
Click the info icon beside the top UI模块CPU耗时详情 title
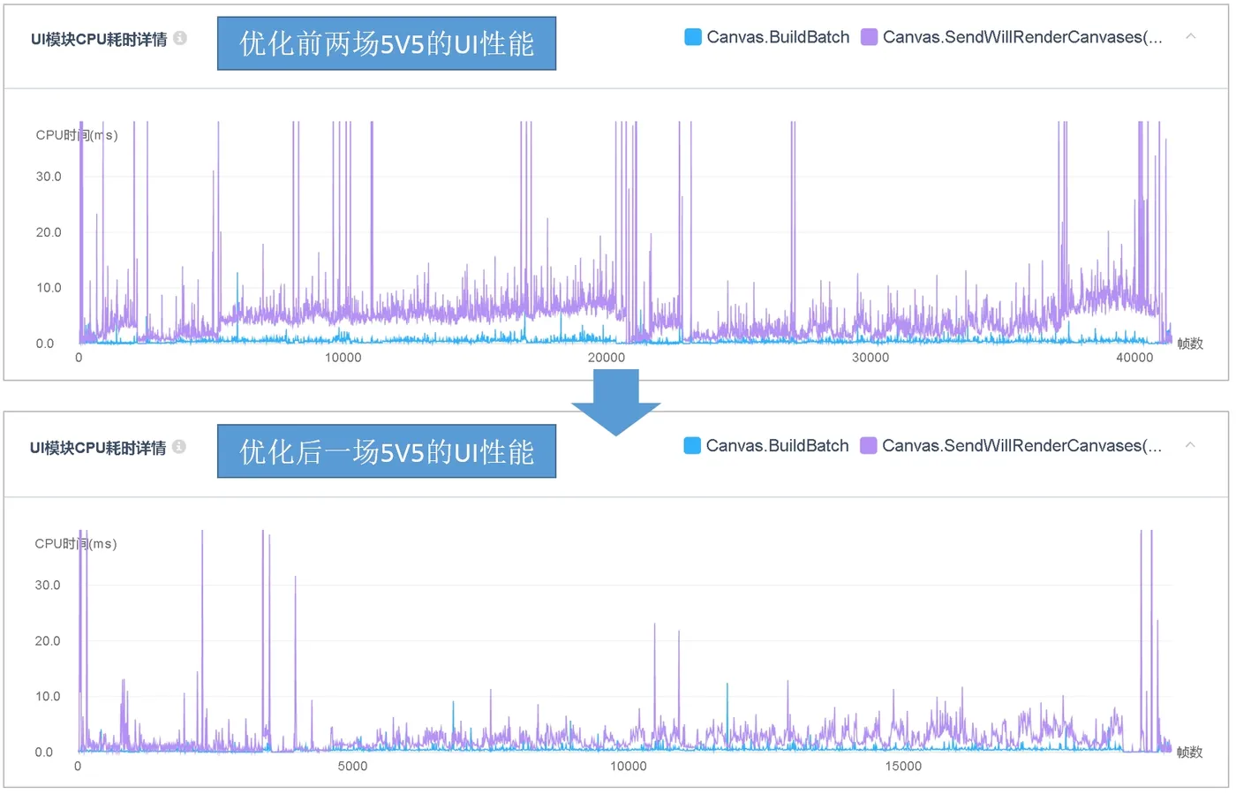tap(180, 38)
